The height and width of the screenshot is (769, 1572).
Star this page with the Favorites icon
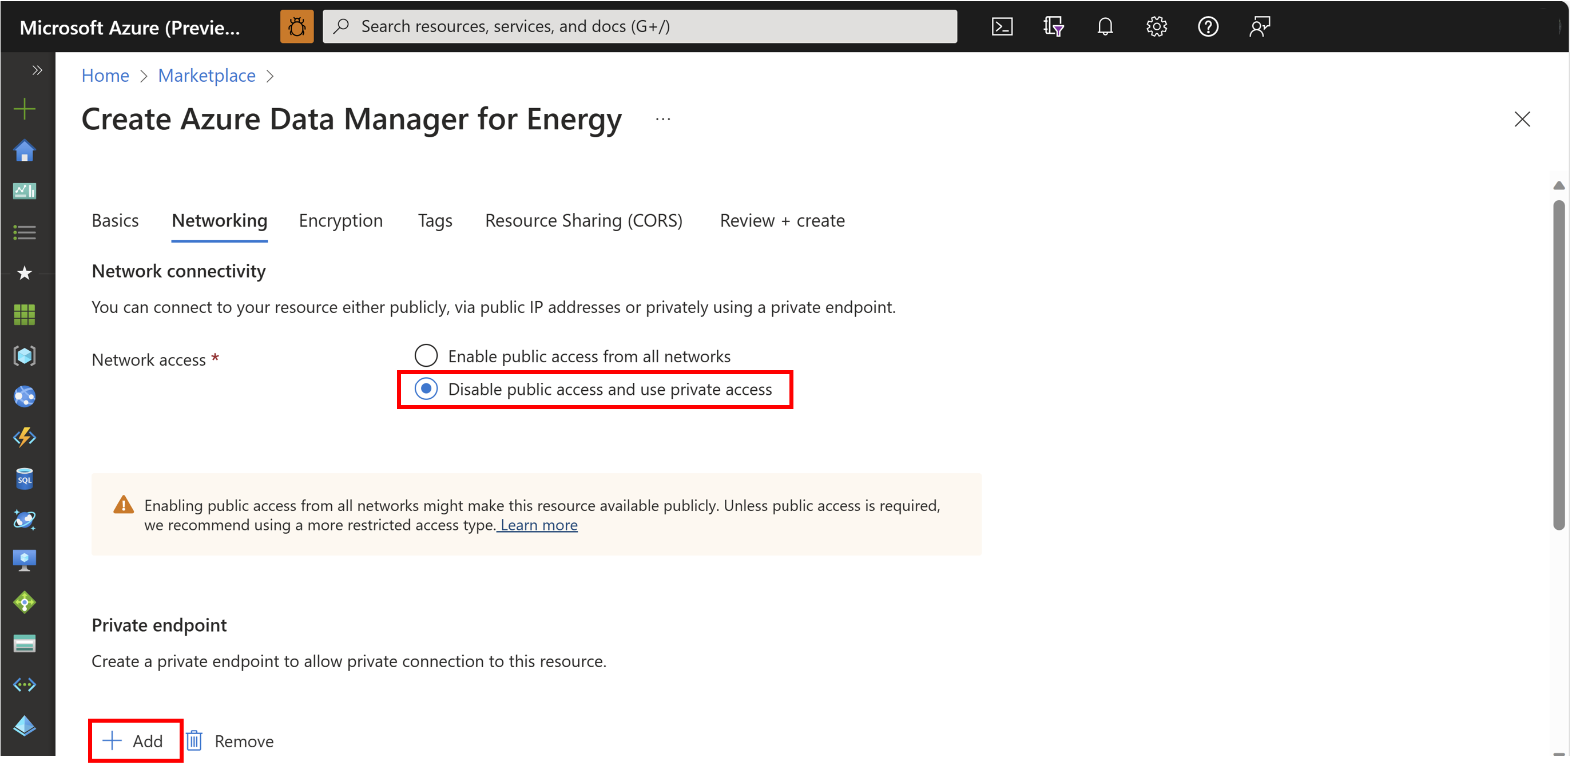(x=24, y=273)
